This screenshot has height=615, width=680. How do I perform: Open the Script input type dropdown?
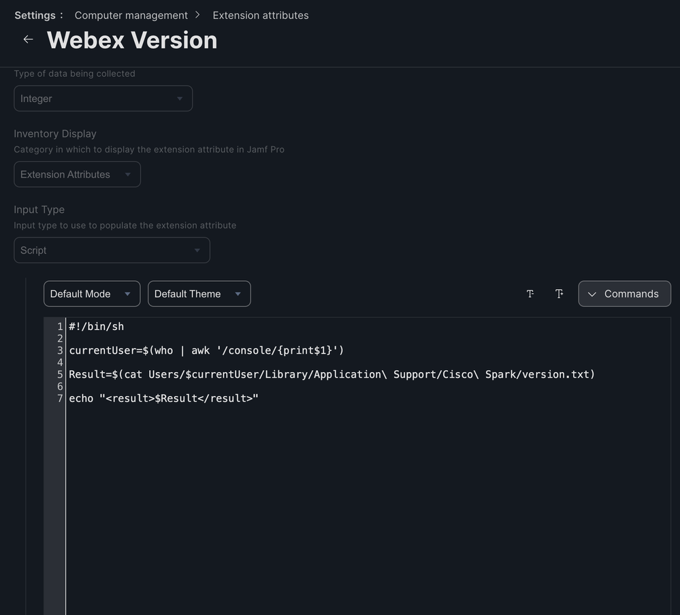(x=112, y=250)
